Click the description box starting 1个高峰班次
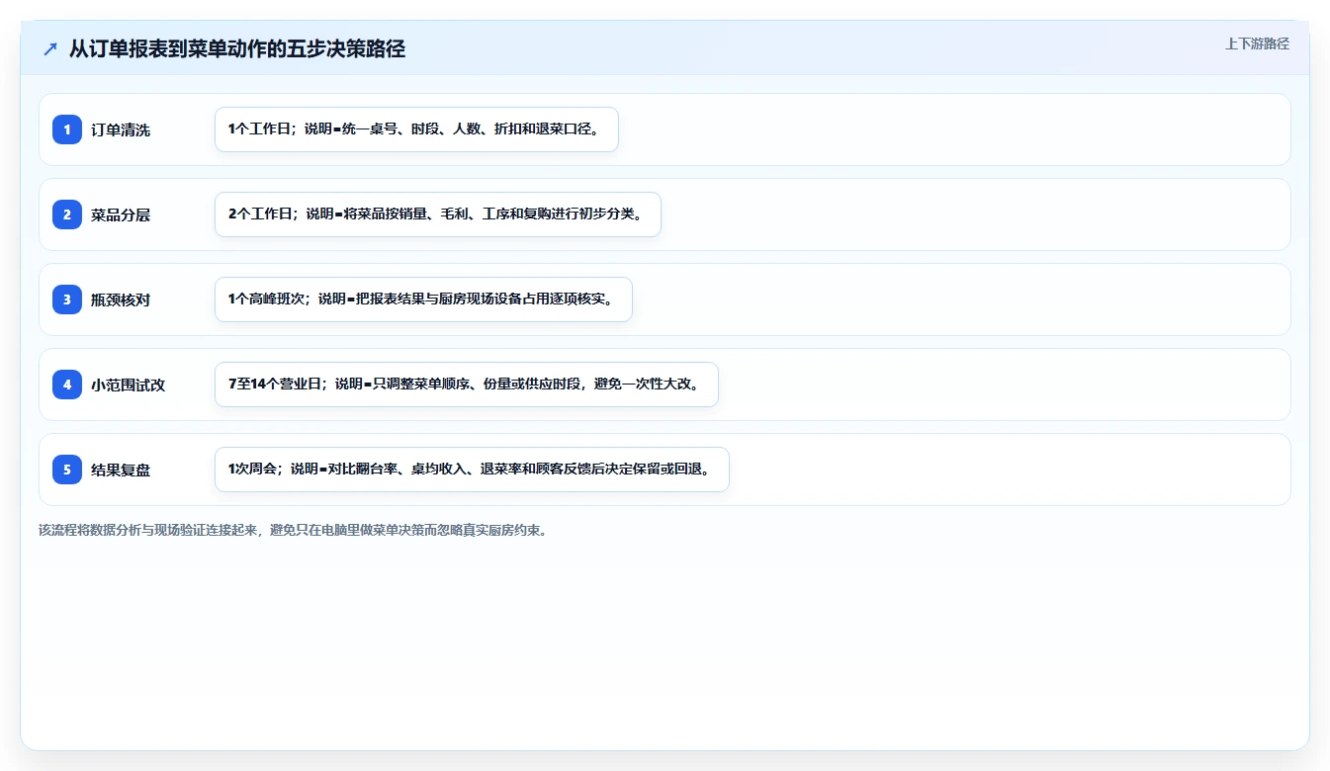 pos(423,300)
